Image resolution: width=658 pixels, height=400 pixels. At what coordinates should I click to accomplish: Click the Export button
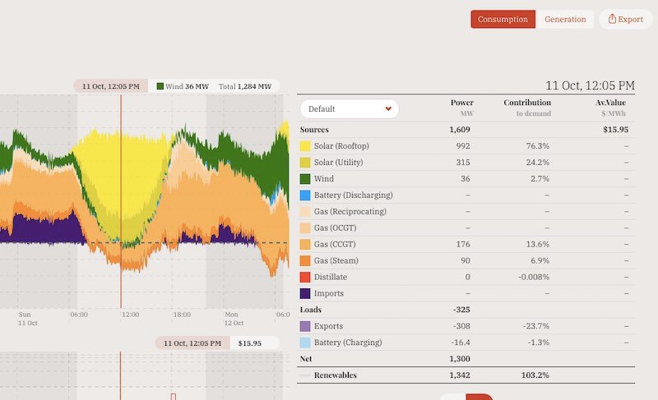pos(625,19)
